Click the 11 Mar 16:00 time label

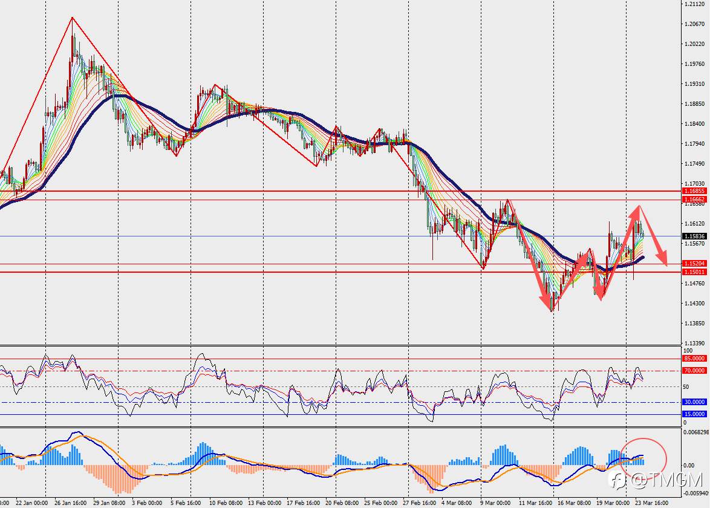coord(535,503)
